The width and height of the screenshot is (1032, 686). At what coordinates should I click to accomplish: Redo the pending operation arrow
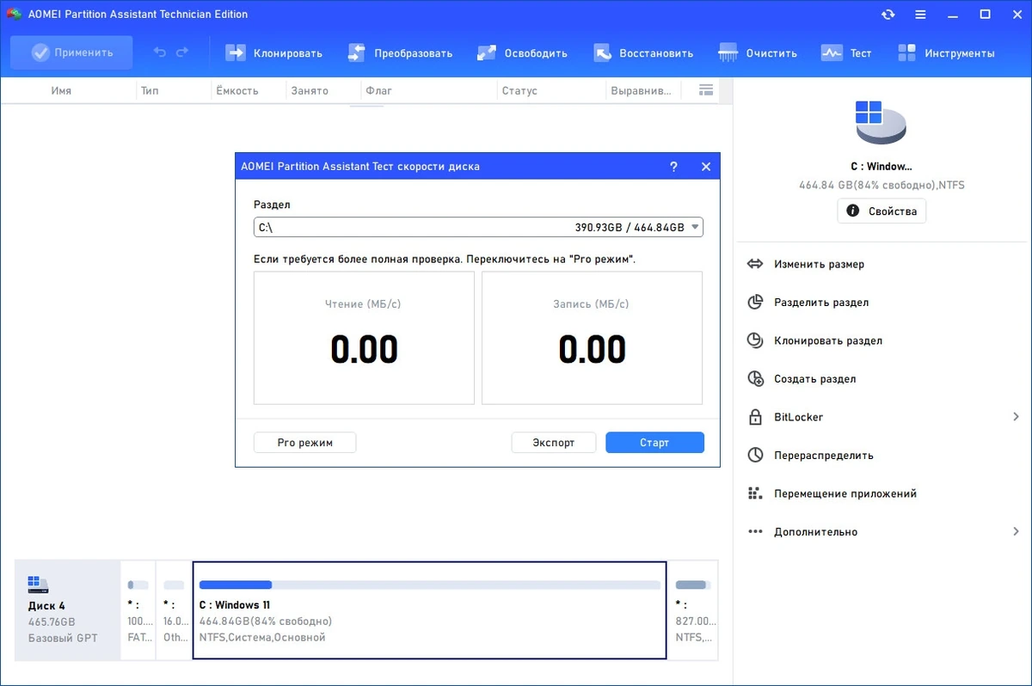click(x=181, y=52)
